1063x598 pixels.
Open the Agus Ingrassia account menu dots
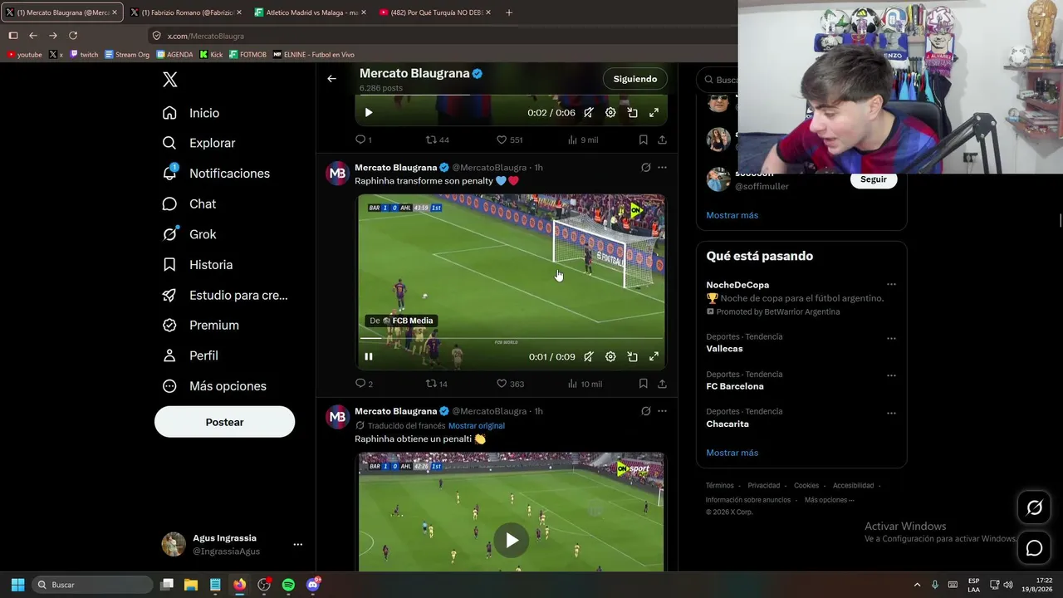298,545
